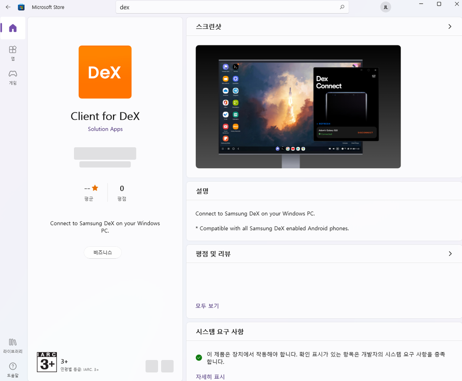Click the search magnifier icon
Screen dimensions: 462x381
click(342, 7)
